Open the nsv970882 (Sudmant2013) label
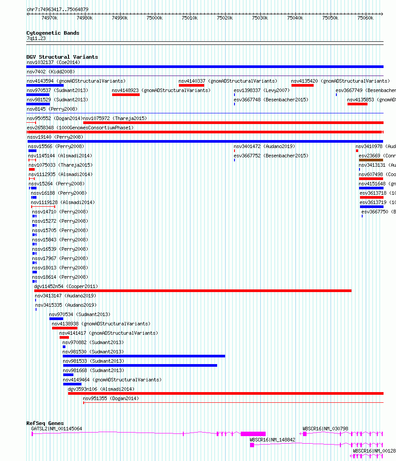 pyautogui.click(x=93, y=342)
